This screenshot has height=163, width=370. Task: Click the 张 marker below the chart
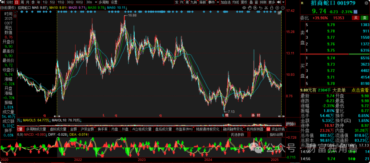coord(253,115)
